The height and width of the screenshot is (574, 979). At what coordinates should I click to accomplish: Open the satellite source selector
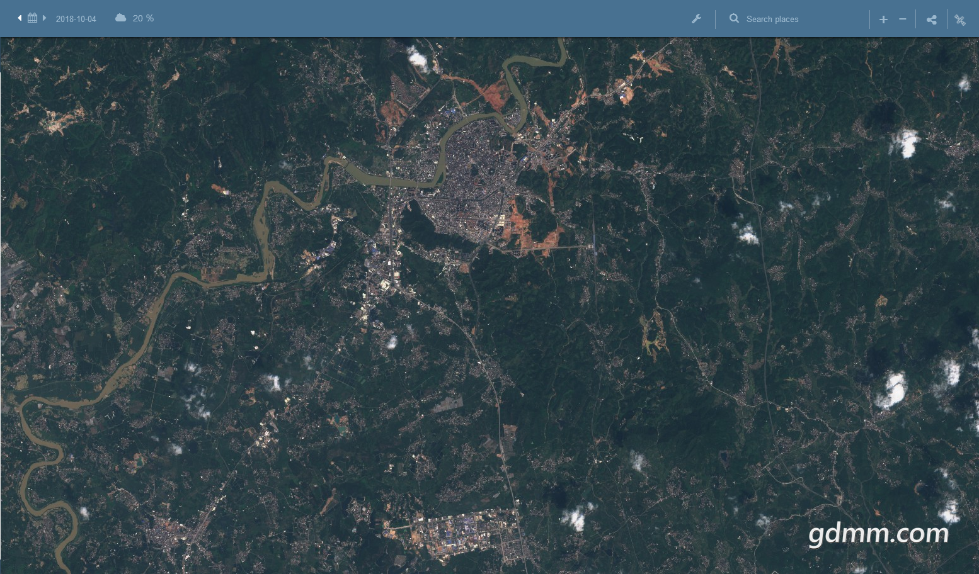click(x=960, y=20)
